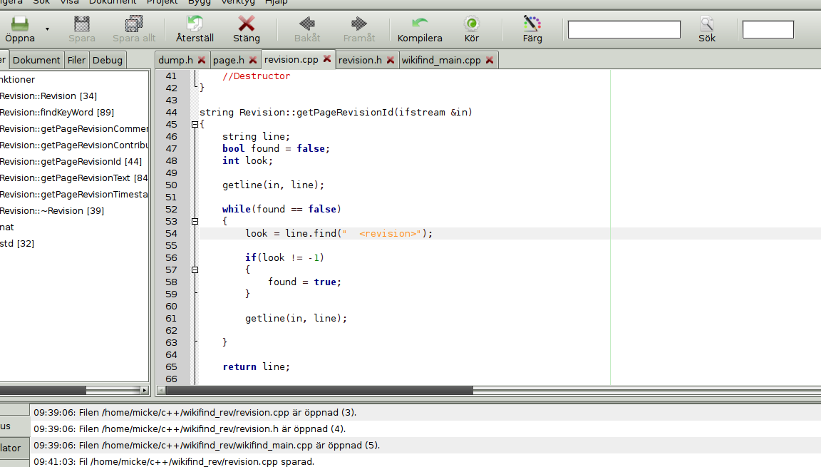Click the revision.h är öppnad log message

[190, 428]
